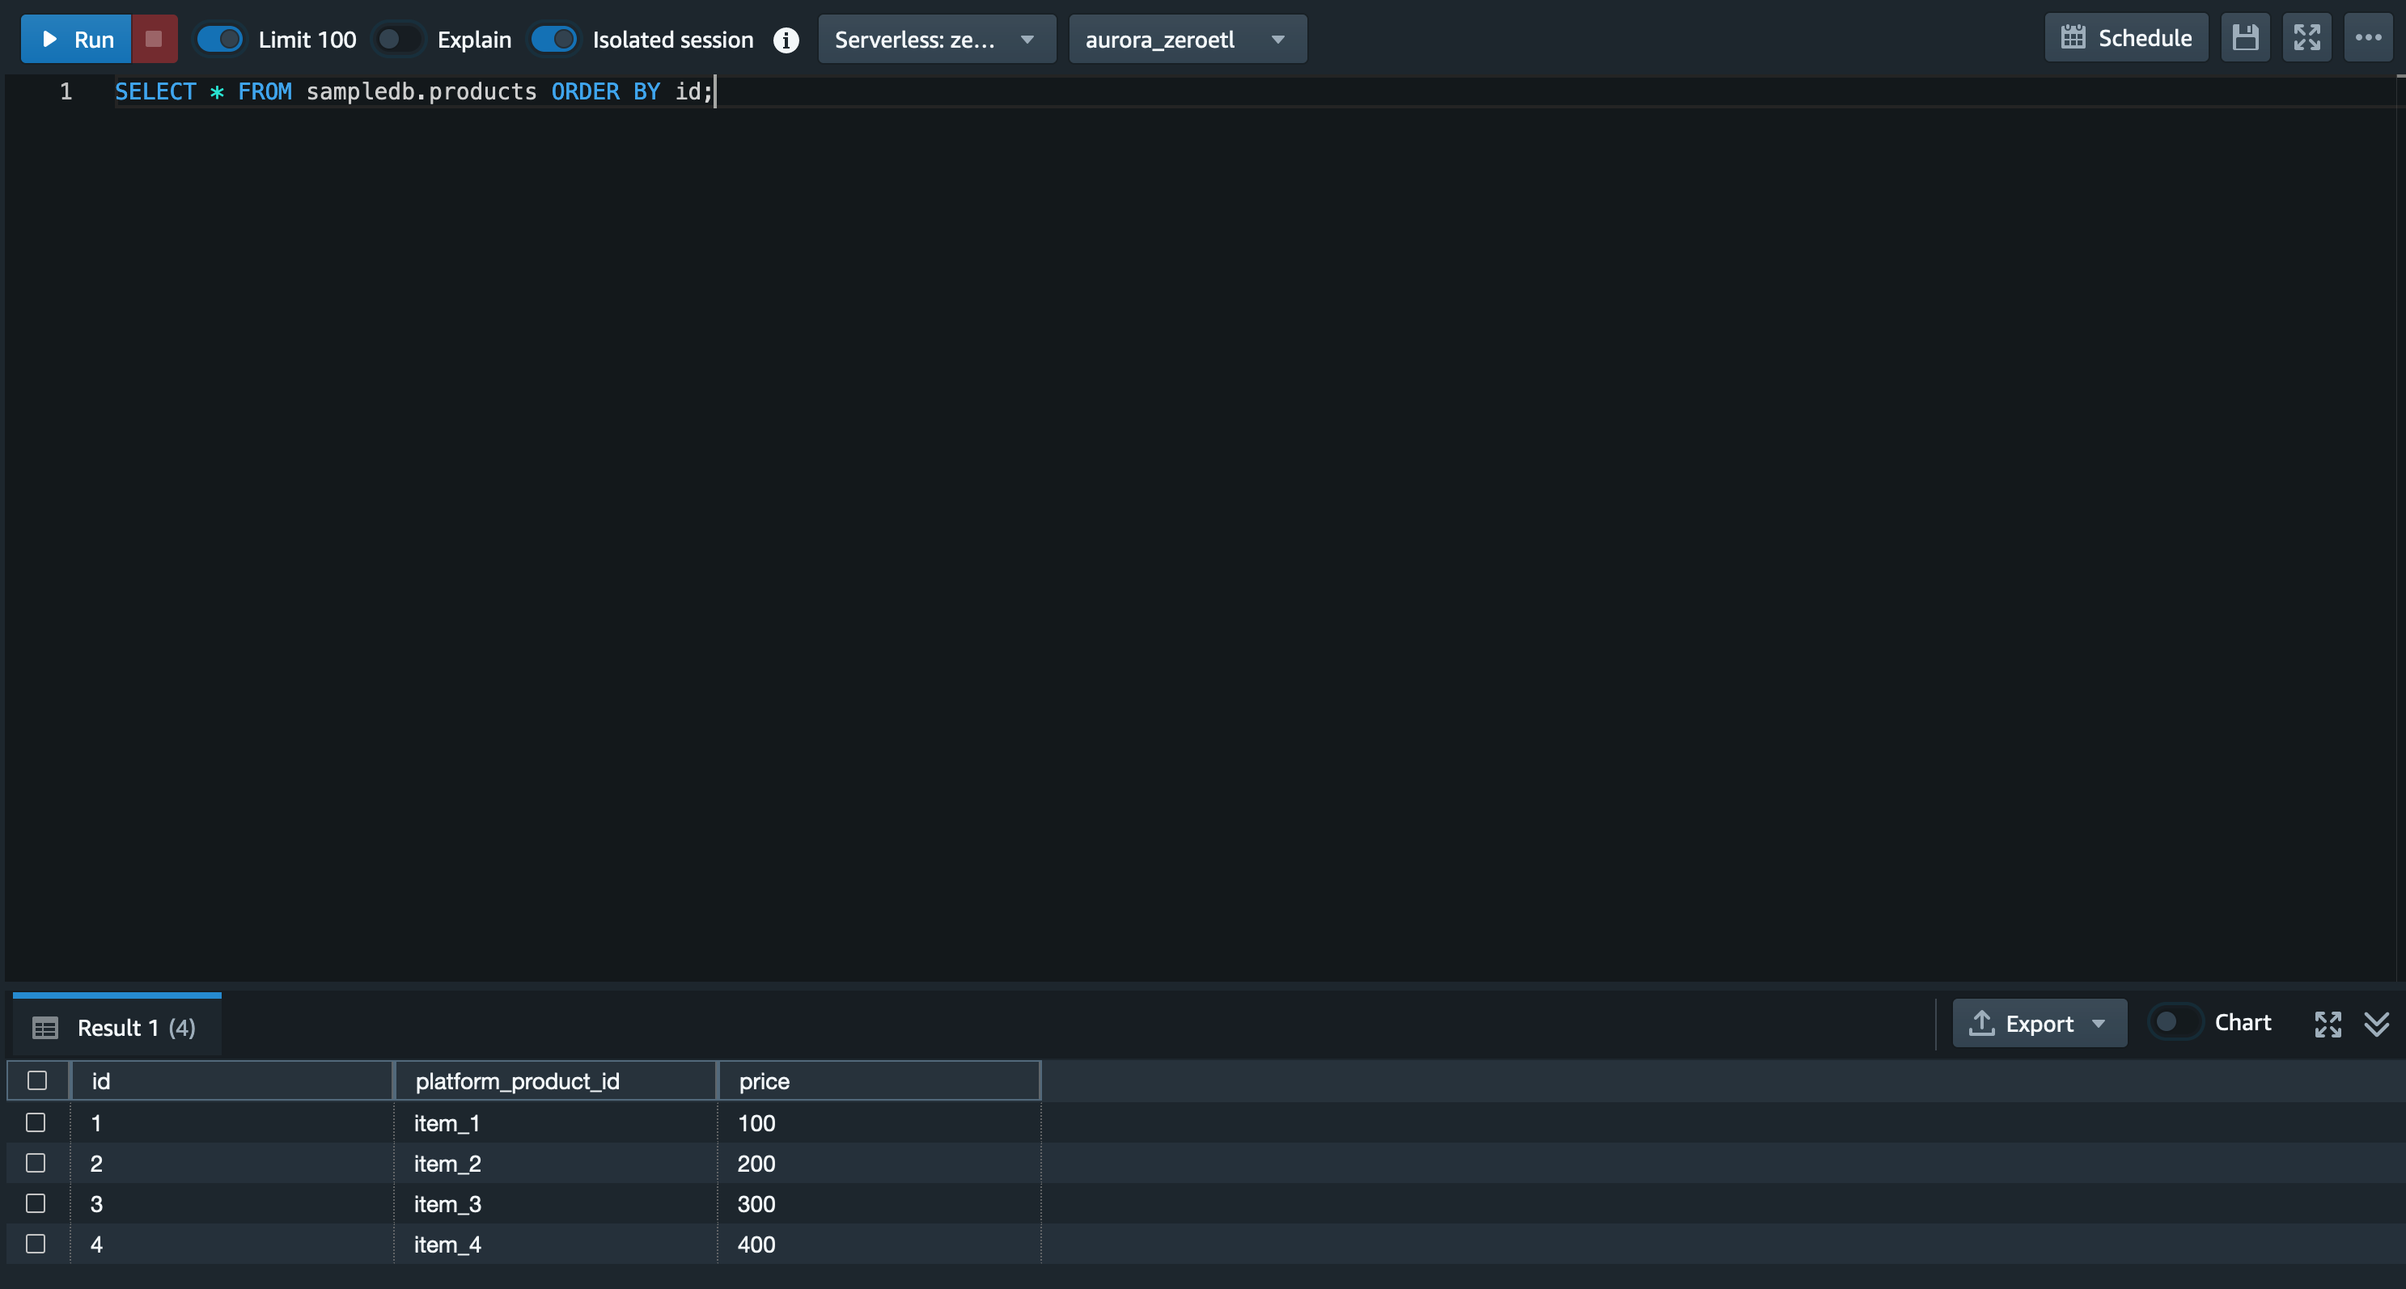Viewport: 2406px width, 1289px height.
Task: Run the SQL query
Action: [x=76, y=39]
